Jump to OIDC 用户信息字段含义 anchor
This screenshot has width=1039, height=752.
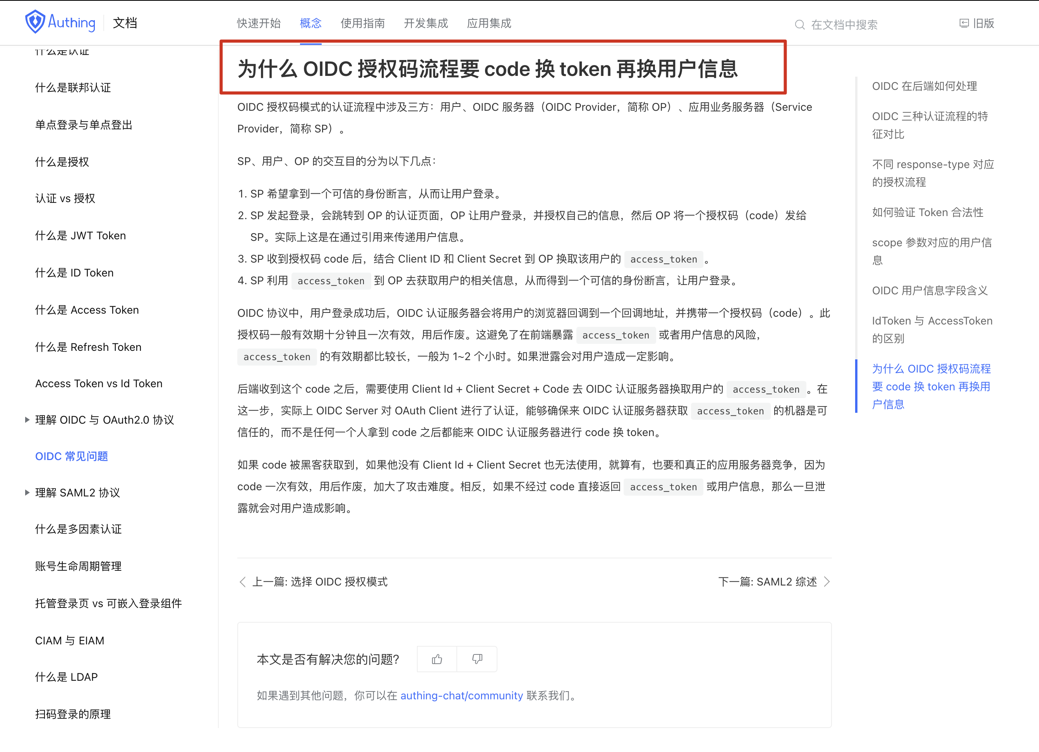(929, 290)
